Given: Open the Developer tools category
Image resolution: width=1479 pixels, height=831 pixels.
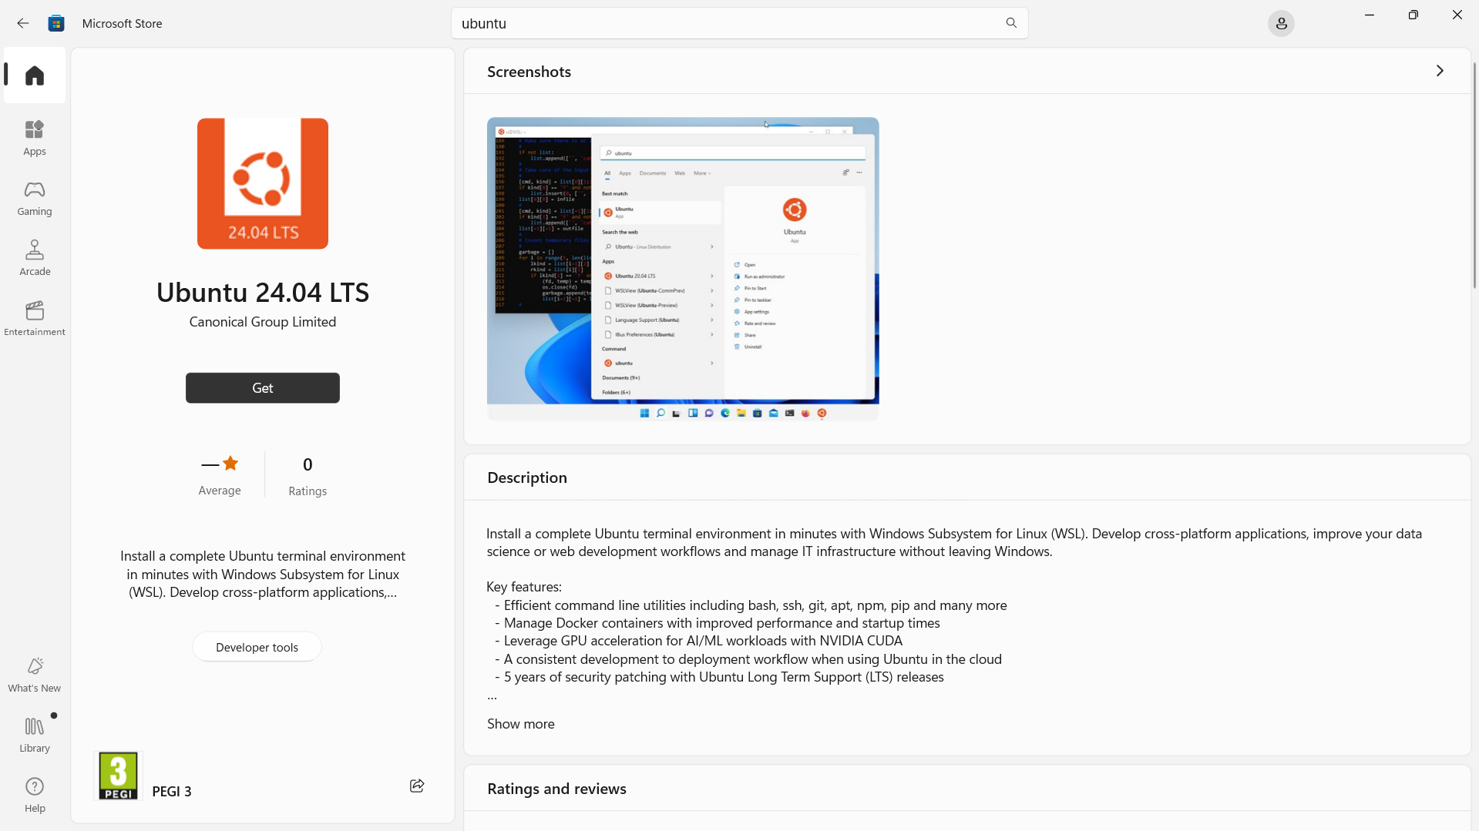Looking at the screenshot, I should [x=256, y=646].
